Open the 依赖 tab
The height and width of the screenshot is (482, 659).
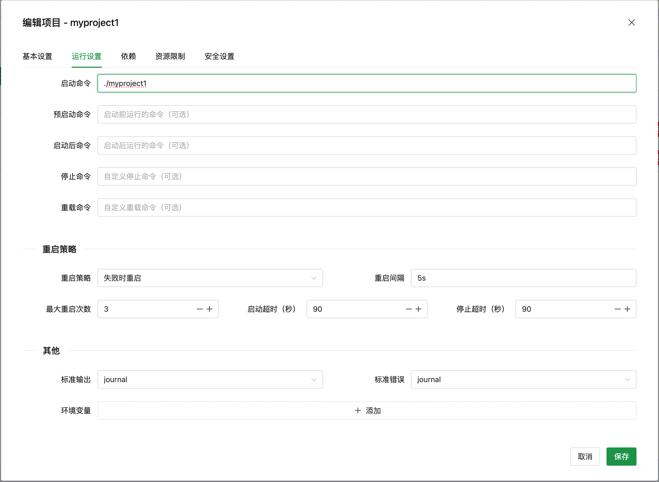tap(128, 56)
